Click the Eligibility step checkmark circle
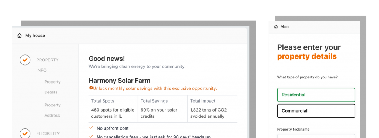The width and height of the screenshot is (379, 138). coord(25,134)
